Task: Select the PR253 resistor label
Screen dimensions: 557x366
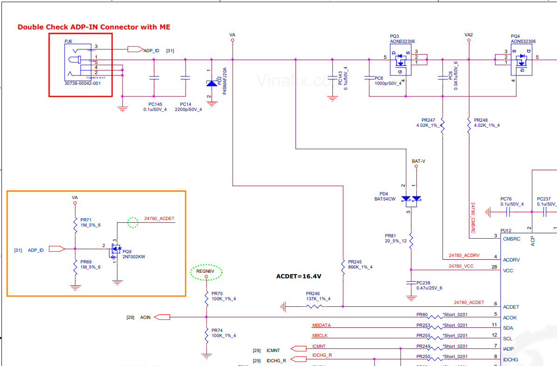Action: [423, 325]
